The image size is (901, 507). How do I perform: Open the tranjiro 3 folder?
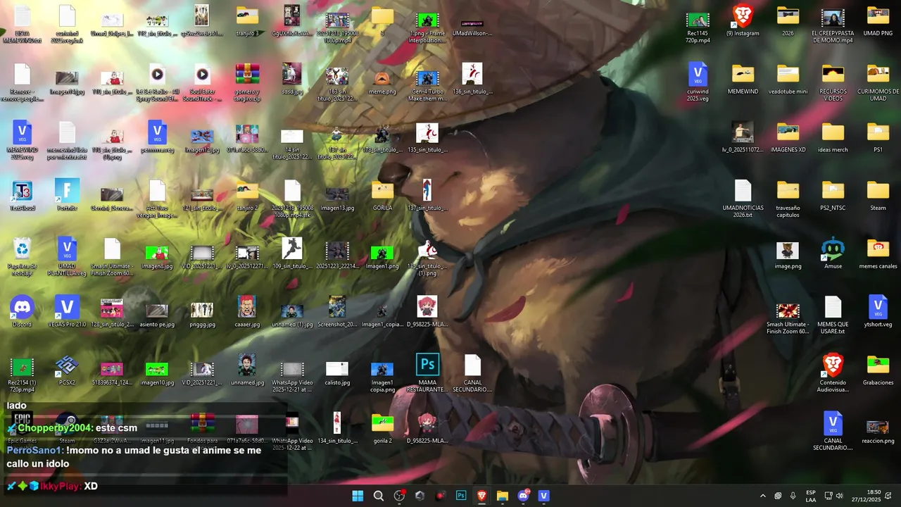point(247,20)
